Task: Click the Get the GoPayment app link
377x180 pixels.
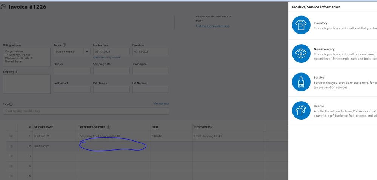Action: [x=212, y=26]
